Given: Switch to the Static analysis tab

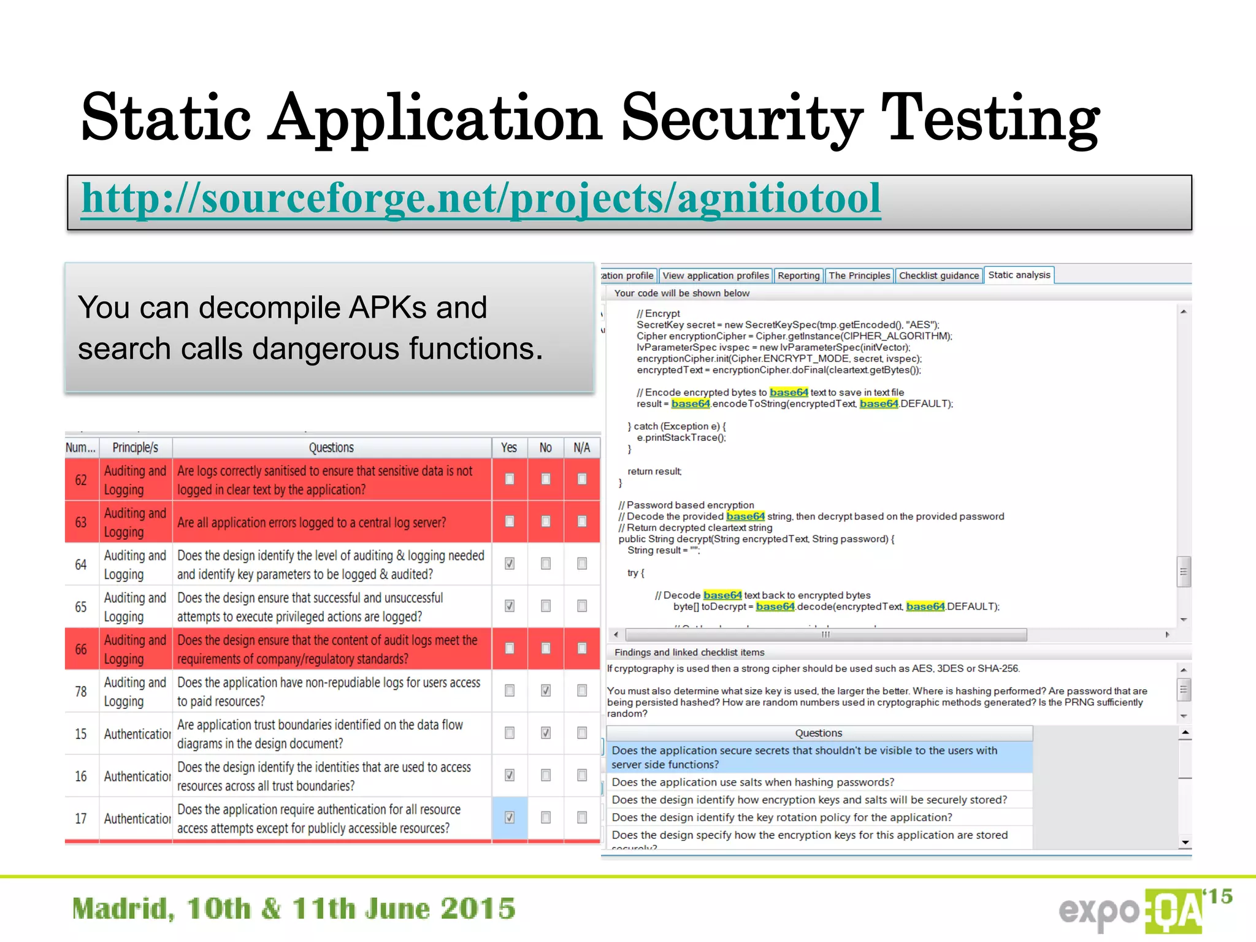Looking at the screenshot, I should pos(1019,275).
